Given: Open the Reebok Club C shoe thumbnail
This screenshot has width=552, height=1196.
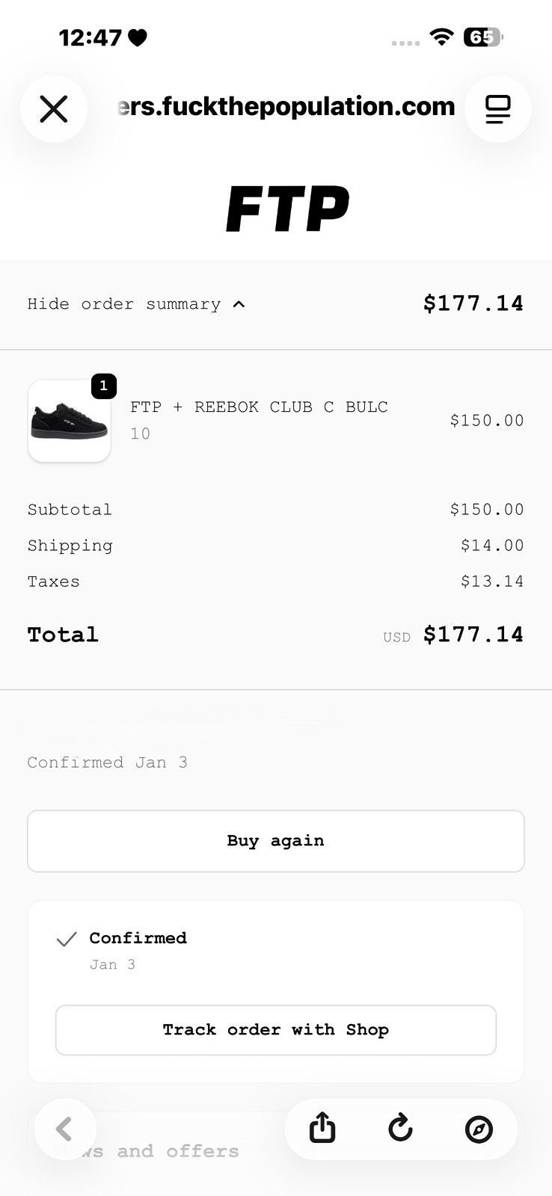Looking at the screenshot, I should tap(70, 421).
